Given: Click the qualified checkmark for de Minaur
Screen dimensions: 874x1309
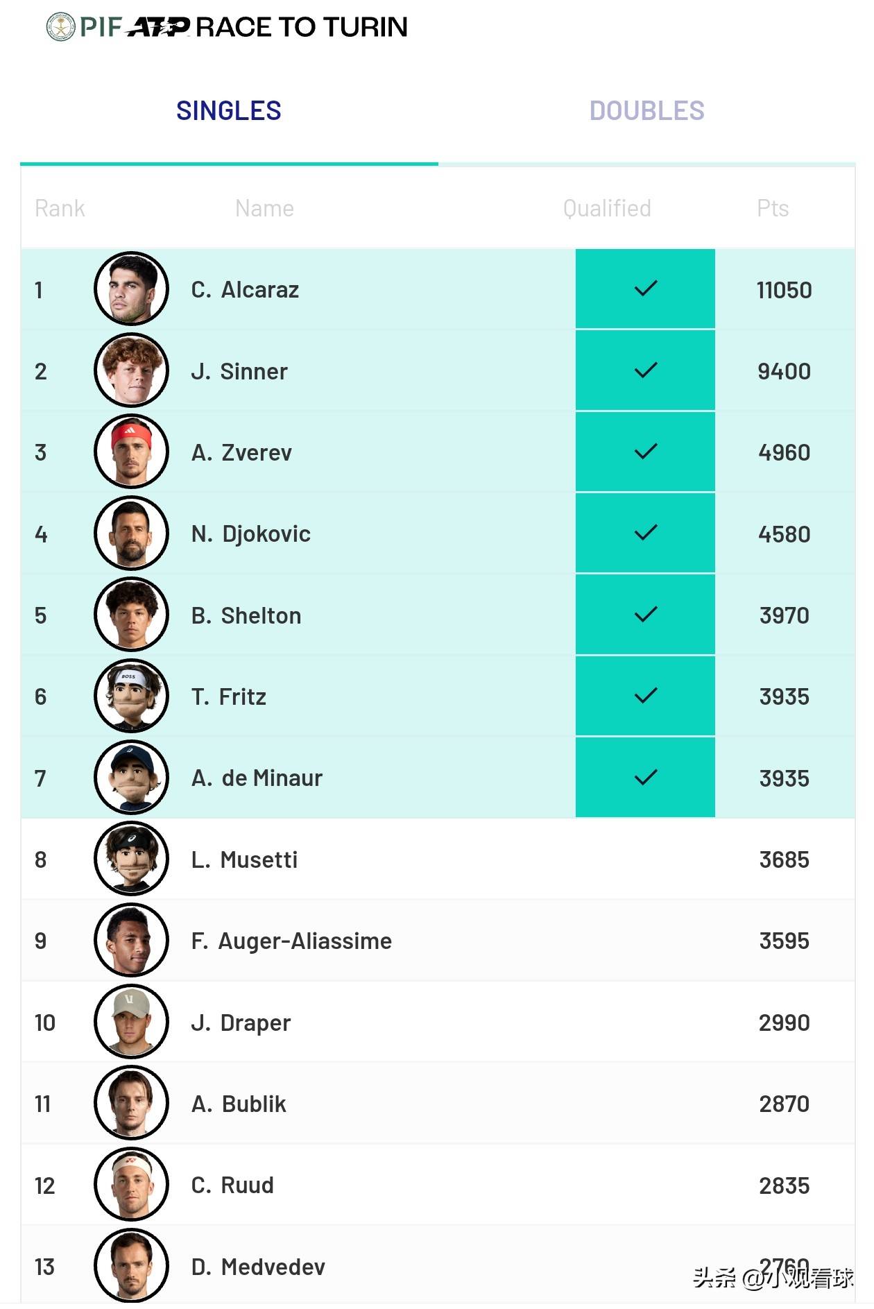Looking at the screenshot, I should (x=645, y=778).
